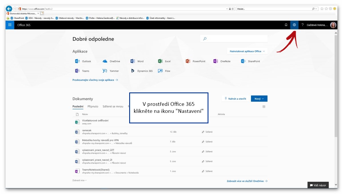343x194 pixels.
Task: Go back with the browser back arrow
Action: tap(9, 9)
